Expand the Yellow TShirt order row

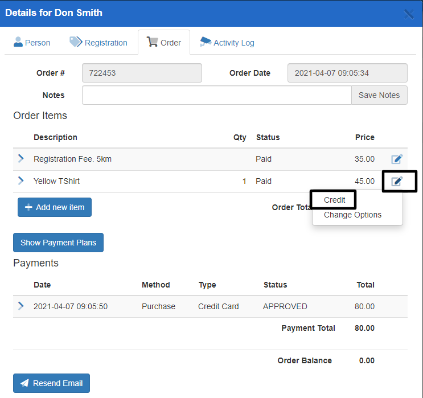pyautogui.click(x=21, y=181)
